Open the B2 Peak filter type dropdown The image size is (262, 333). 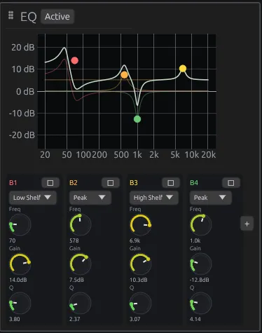pyautogui.click(x=90, y=198)
